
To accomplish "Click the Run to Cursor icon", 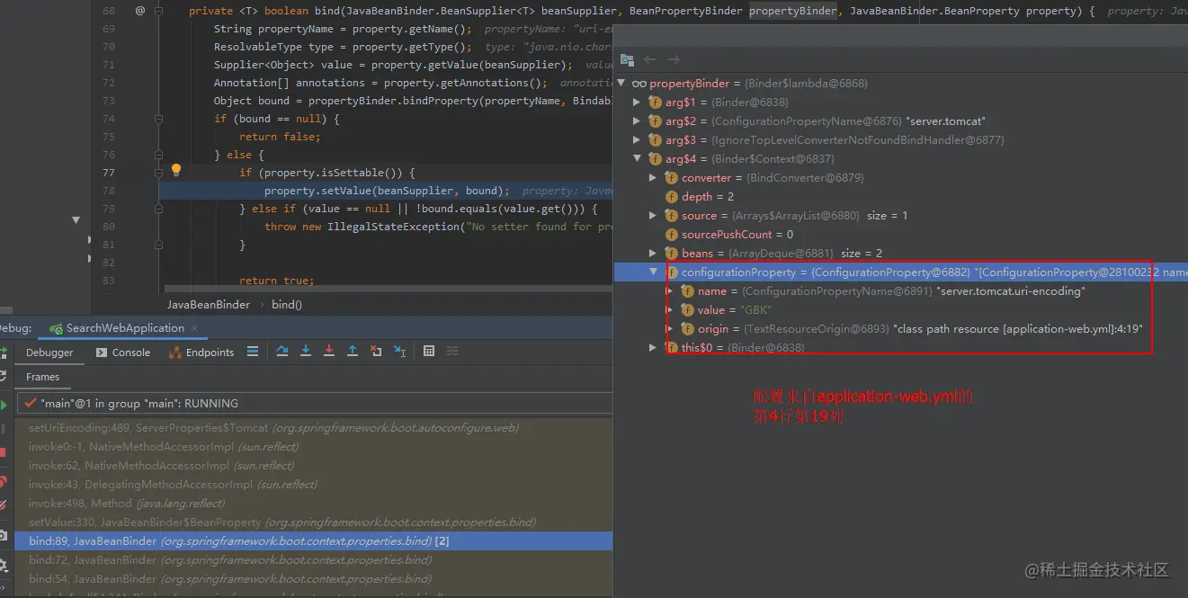I will [399, 352].
